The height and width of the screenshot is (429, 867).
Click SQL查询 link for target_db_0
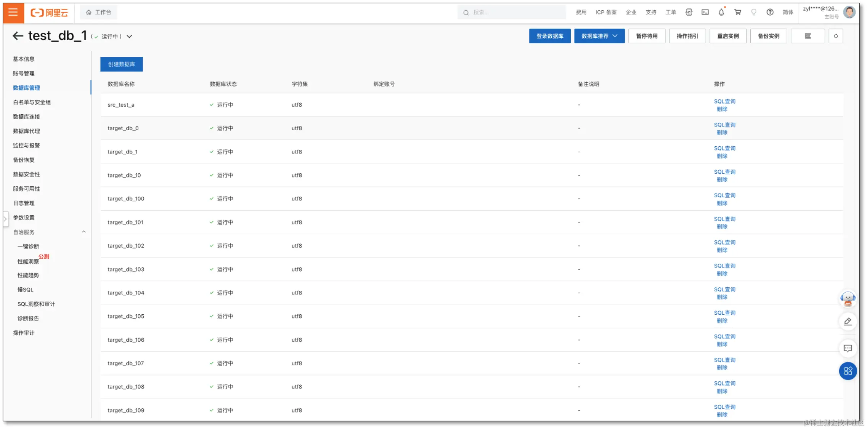[724, 125]
